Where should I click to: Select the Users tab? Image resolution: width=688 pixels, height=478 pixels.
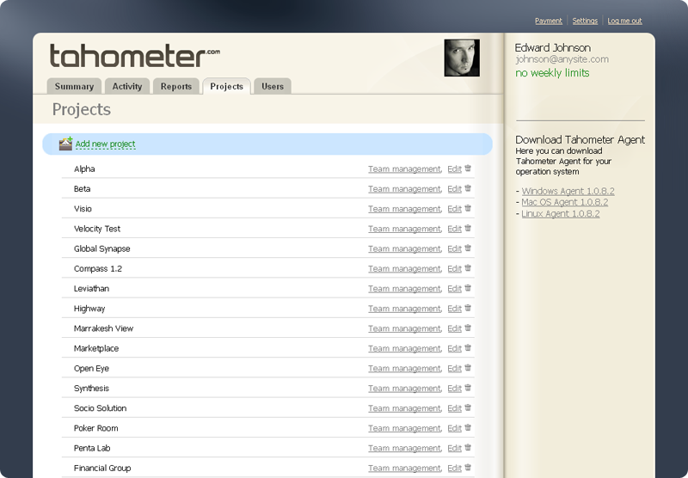273,86
